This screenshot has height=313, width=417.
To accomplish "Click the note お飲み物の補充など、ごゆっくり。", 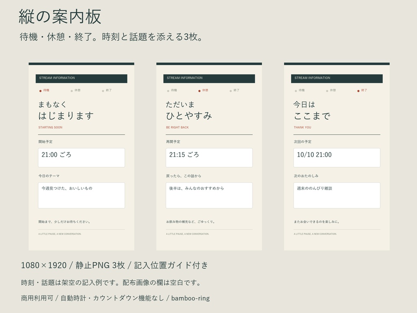I will (x=191, y=222).
